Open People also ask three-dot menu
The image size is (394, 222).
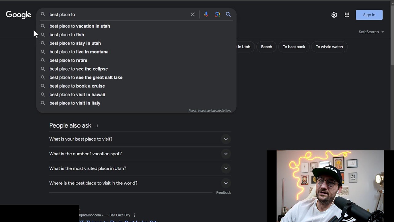(x=97, y=125)
